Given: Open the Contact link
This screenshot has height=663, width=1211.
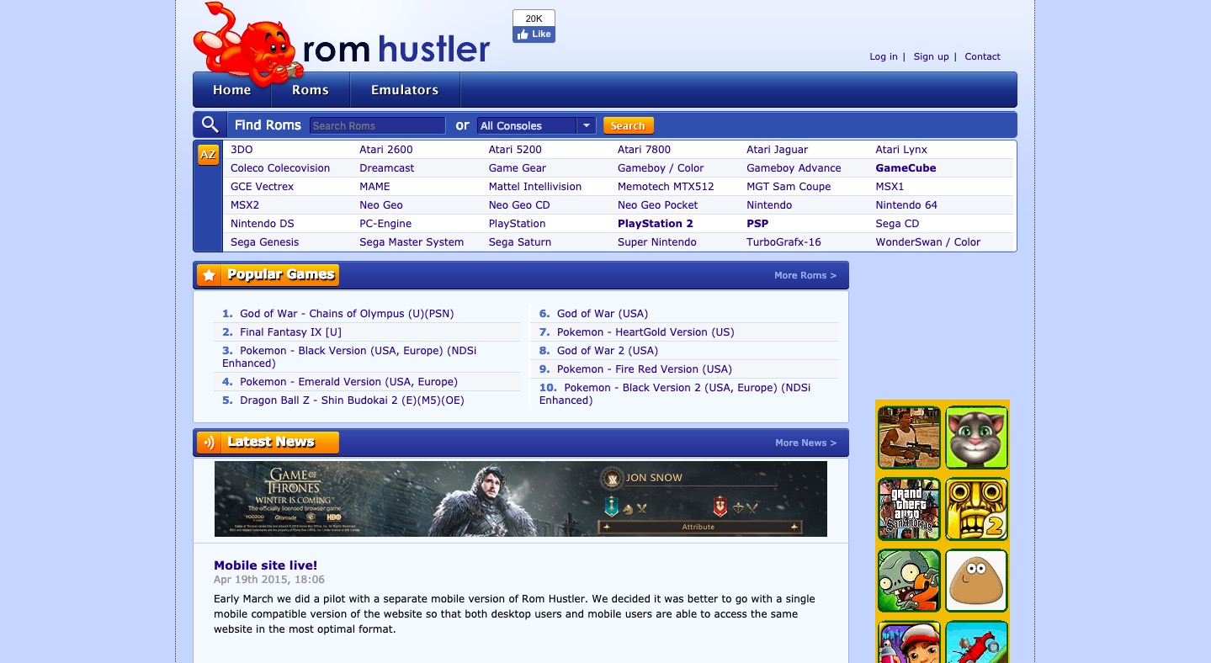Looking at the screenshot, I should click(982, 56).
